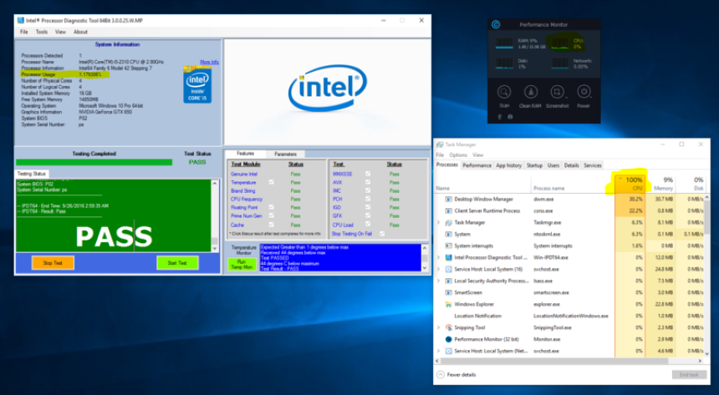Click the Scan magnifier icon in Performance Monitor
The width and height of the screenshot is (719, 395).
coord(504,92)
